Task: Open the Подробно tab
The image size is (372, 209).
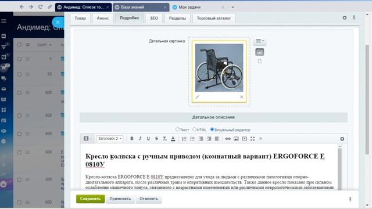Action: click(129, 18)
